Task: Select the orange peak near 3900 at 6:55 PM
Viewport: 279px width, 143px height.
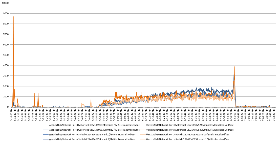Action: (x=235, y=67)
